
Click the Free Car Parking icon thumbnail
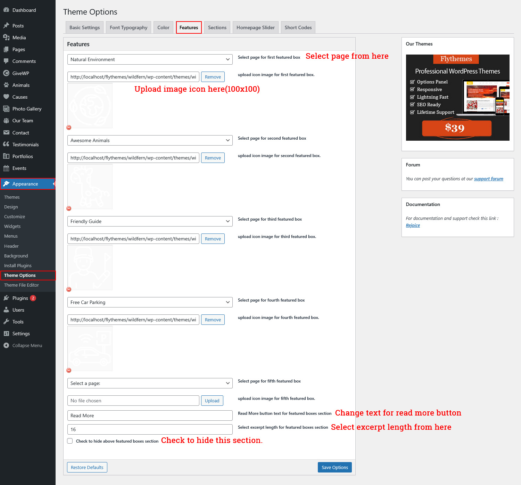(x=90, y=348)
